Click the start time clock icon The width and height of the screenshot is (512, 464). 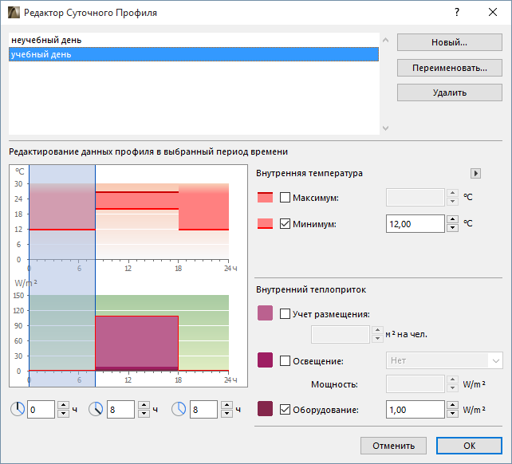tap(18, 409)
